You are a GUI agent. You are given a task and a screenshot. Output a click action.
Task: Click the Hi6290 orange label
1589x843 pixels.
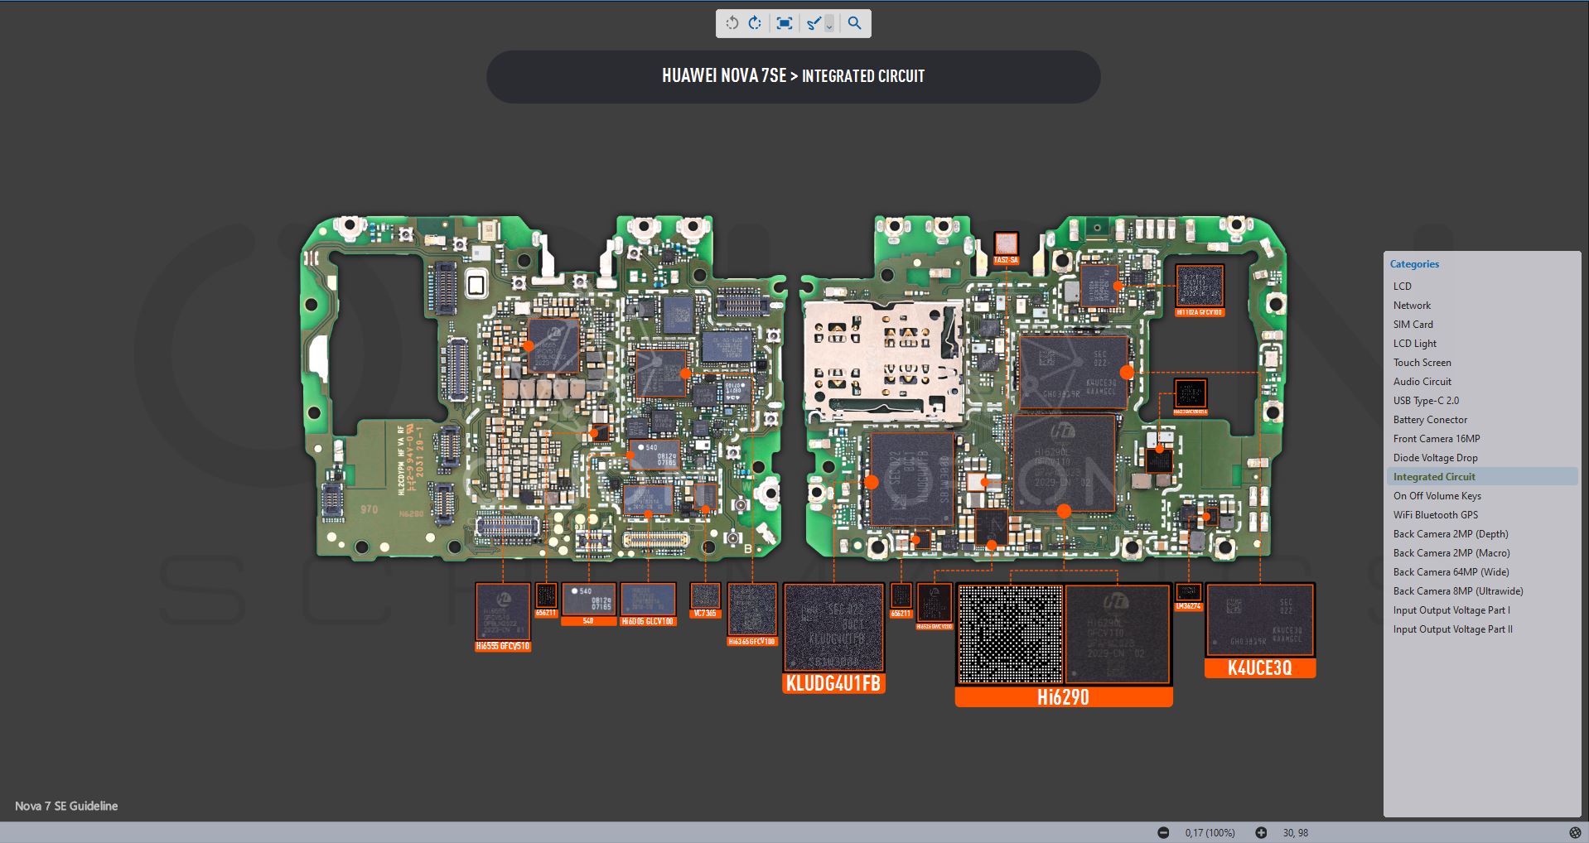pos(1064,696)
